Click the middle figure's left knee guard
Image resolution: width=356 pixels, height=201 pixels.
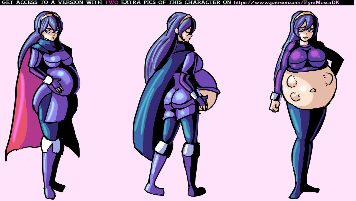(x=161, y=147)
